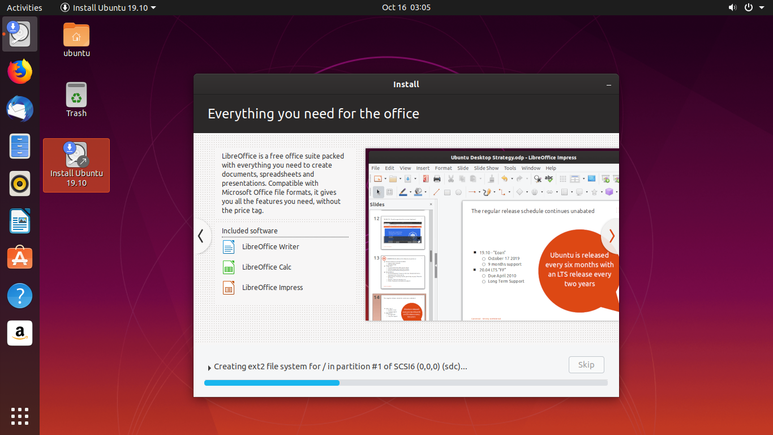The height and width of the screenshot is (435, 773).
Task: Click Slide Show in the Impress screenshot menu bar
Action: pyautogui.click(x=486, y=168)
